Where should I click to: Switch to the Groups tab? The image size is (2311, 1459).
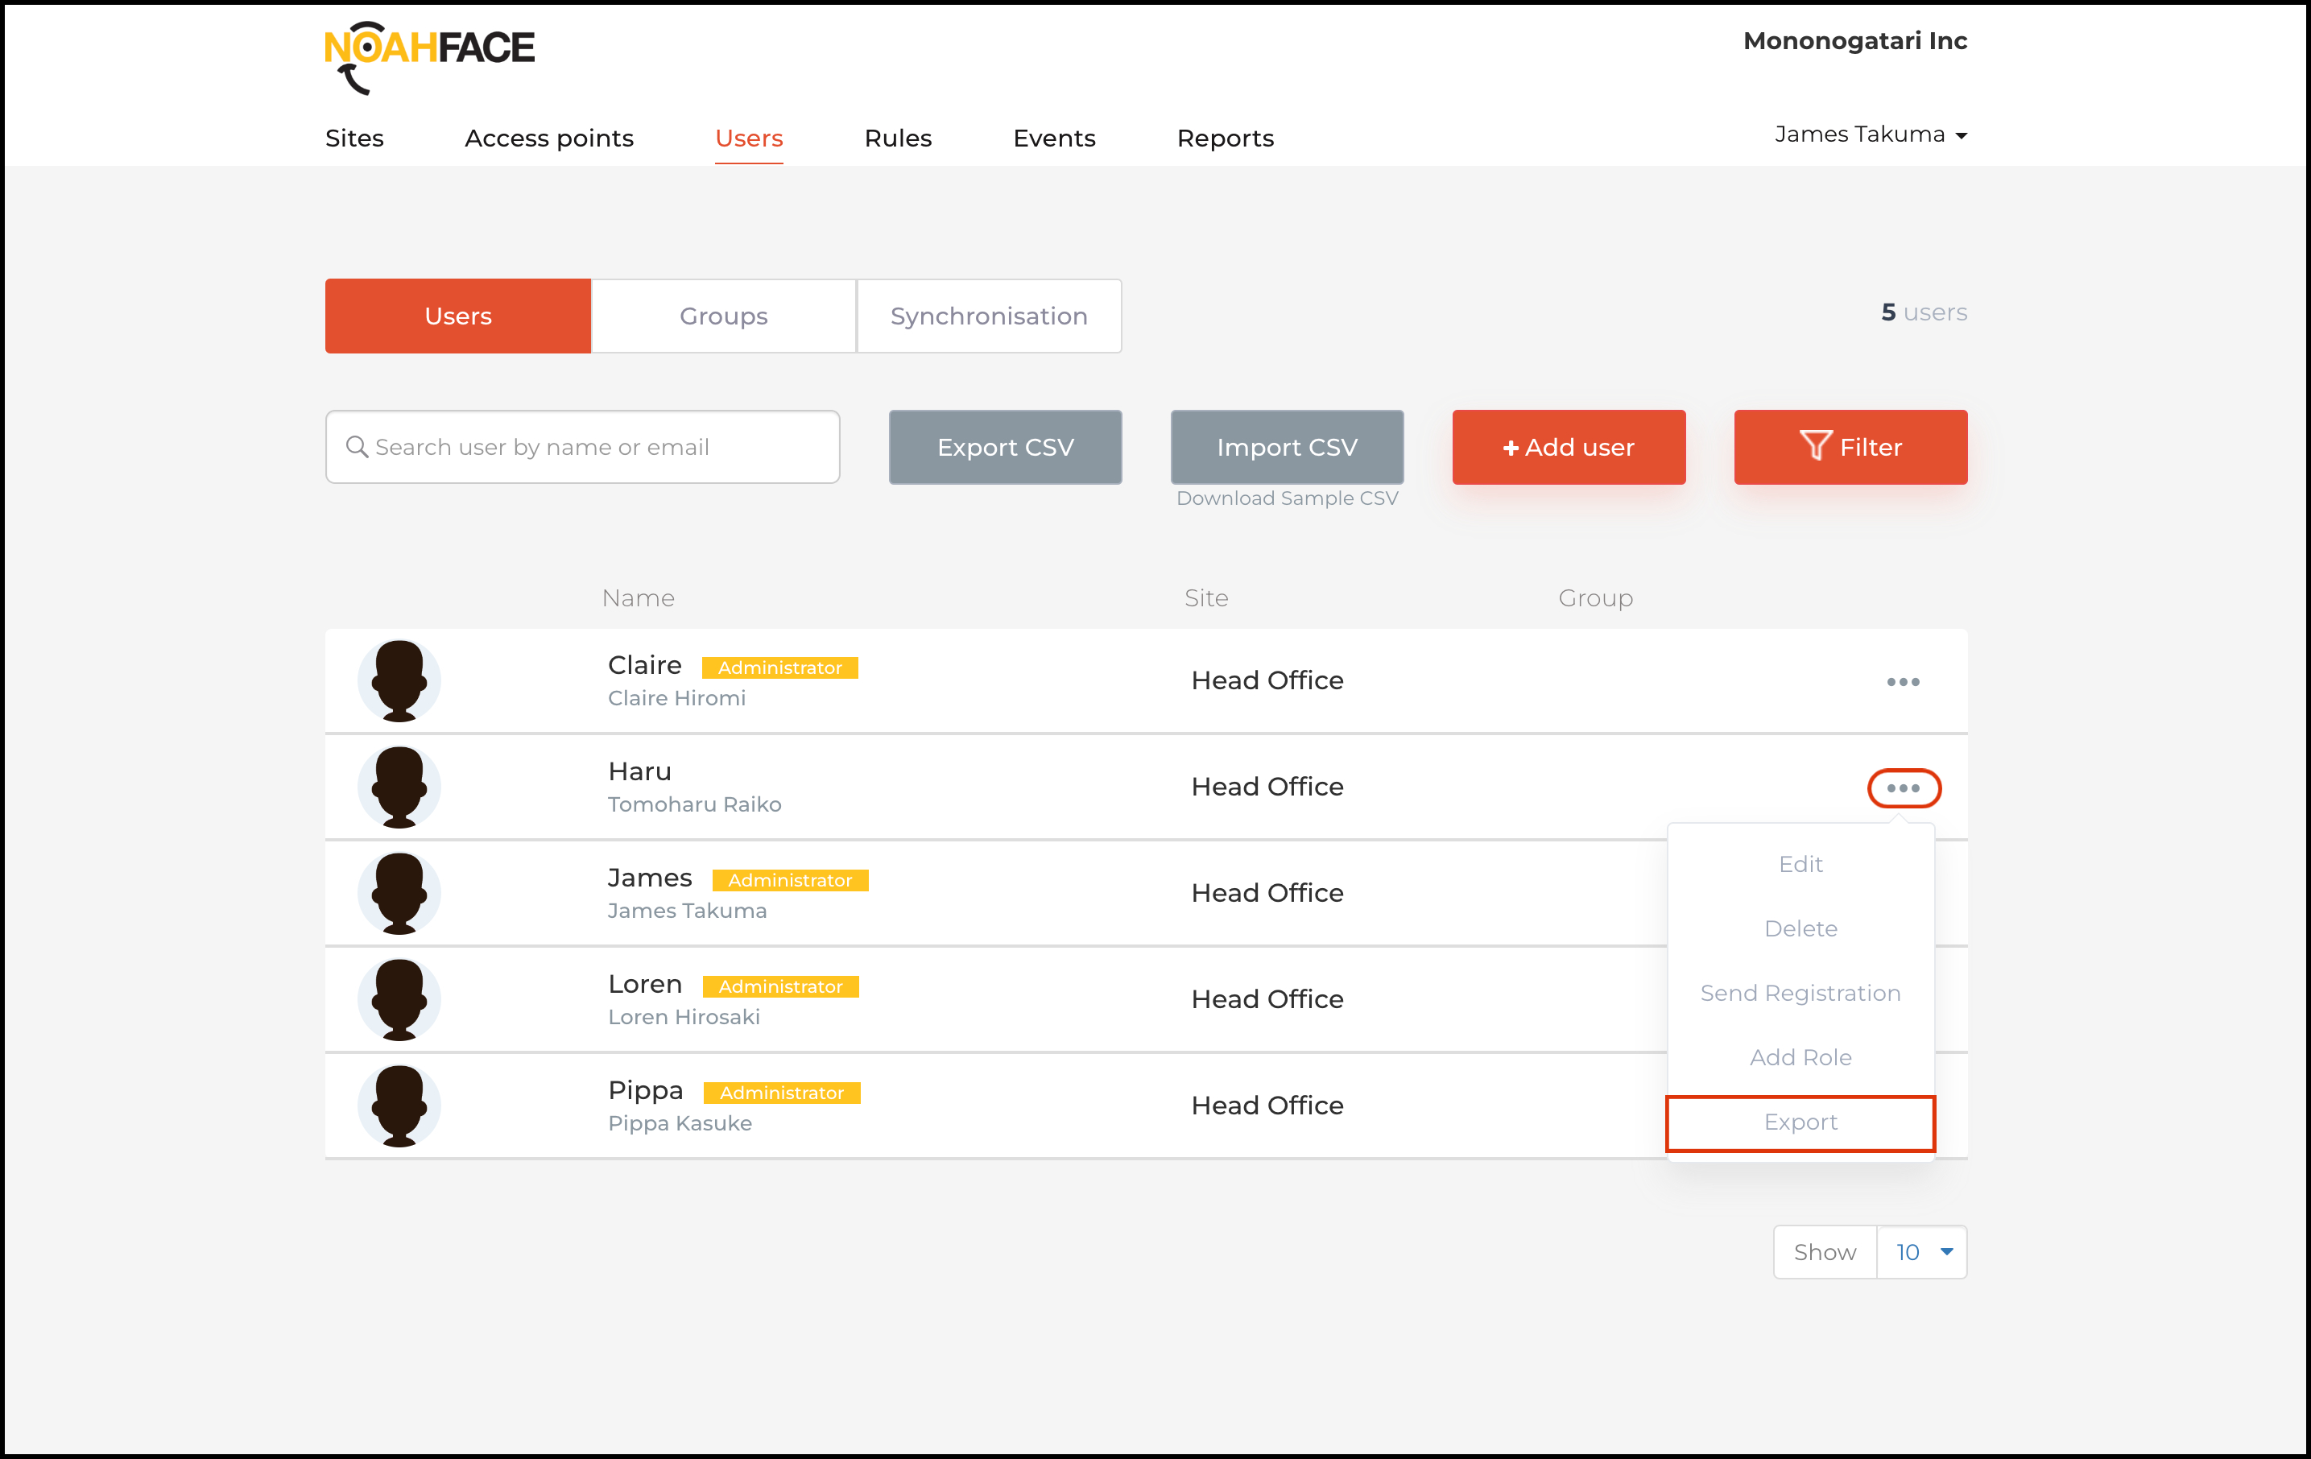point(724,316)
